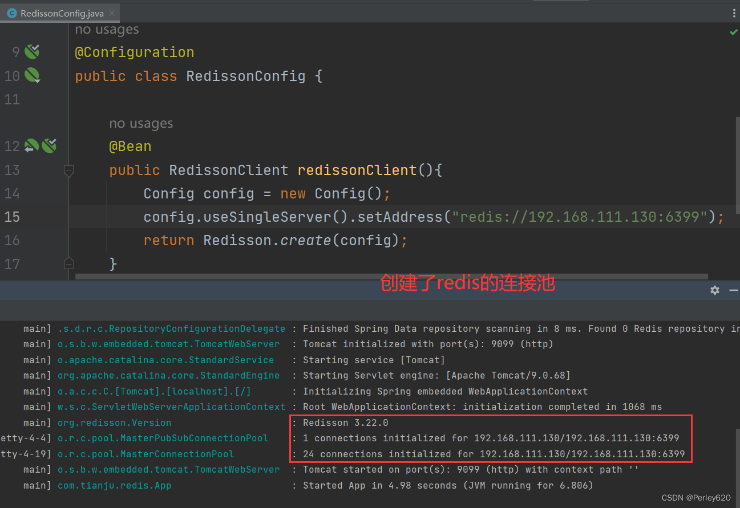Image resolution: width=740 pixels, height=508 pixels.
Task: Click 'no usages' hint above @Bean
Action: [x=141, y=124]
